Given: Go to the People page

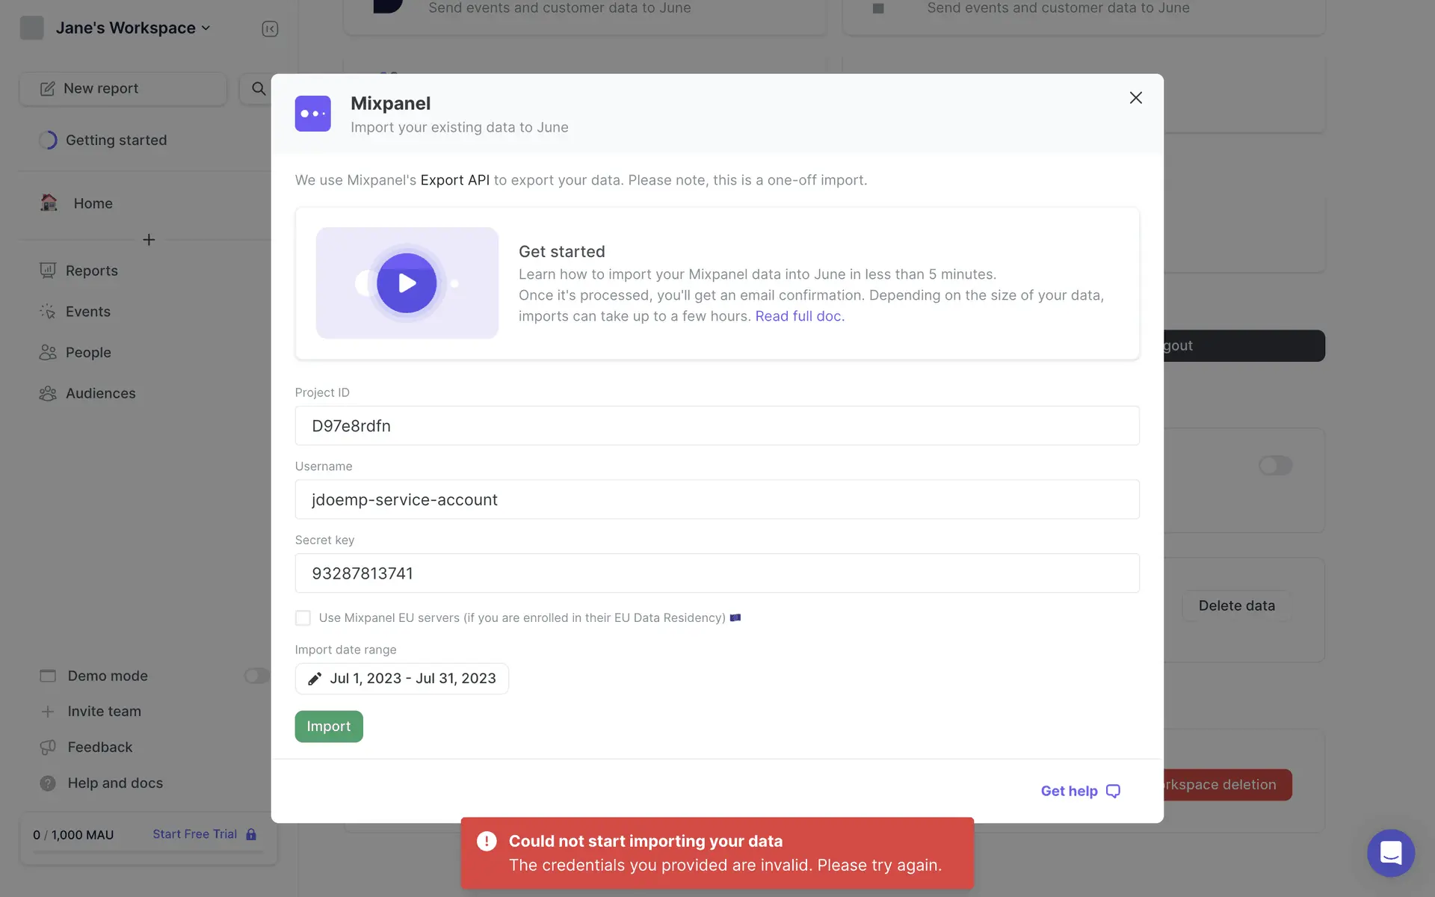Looking at the screenshot, I should [x=87, y=352].
